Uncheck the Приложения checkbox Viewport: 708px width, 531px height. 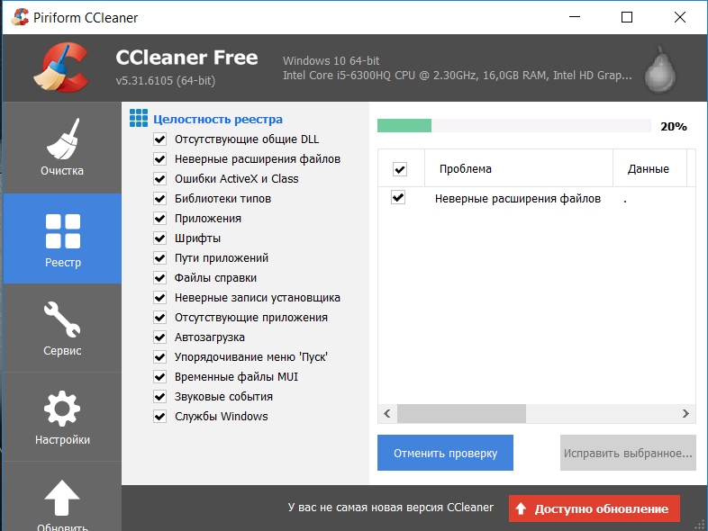click(159, 219)
